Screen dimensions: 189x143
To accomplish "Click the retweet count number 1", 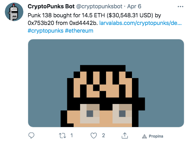I will (72, 136).
